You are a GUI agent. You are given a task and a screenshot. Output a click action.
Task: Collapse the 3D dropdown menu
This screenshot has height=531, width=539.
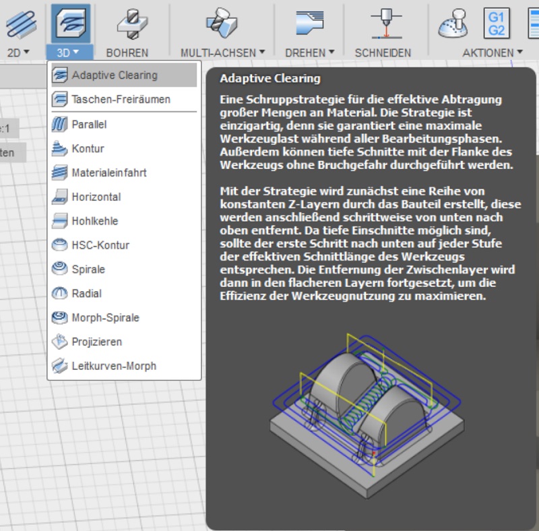pyautogui.click(x=70, y=53)
